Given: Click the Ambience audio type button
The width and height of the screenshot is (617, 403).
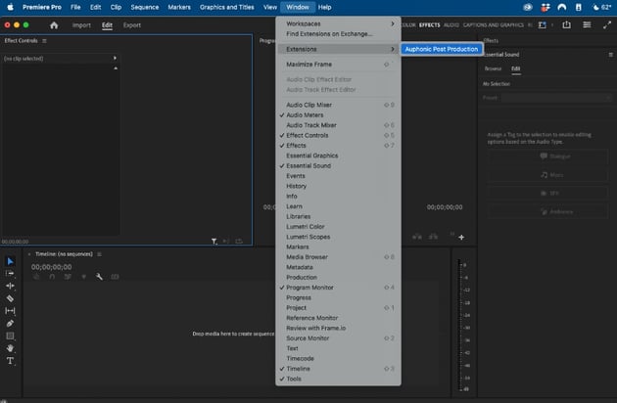Looking at the screenshot, I should [x=547, y=211].
